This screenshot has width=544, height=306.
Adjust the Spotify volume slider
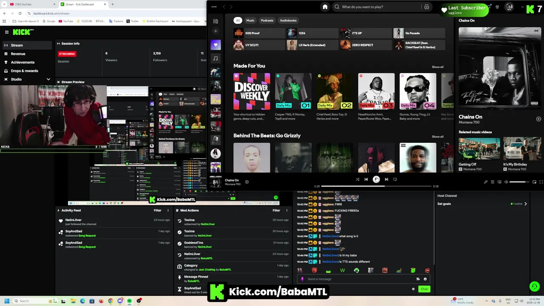519,182
